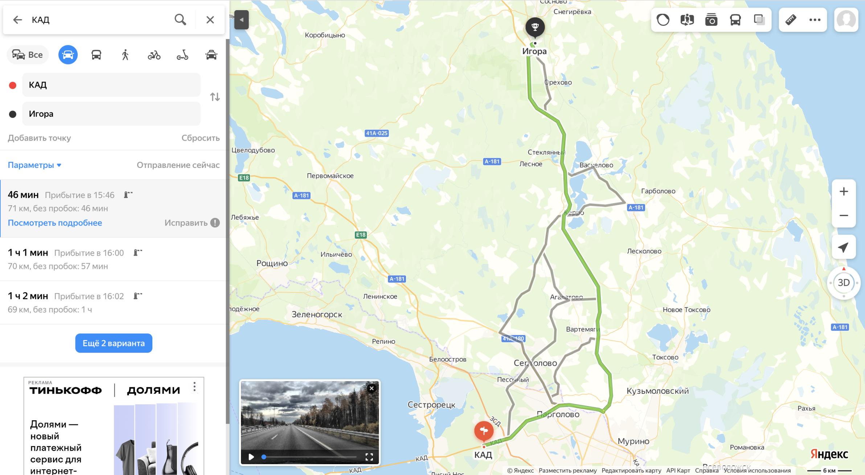
Task: Open the three-dots more tools menu
Action: click(x=815, y=20)
